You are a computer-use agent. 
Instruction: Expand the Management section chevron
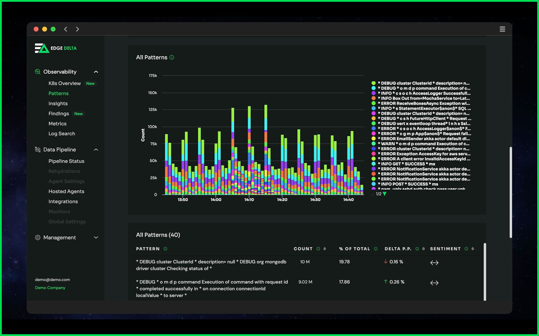pos(96,238)
